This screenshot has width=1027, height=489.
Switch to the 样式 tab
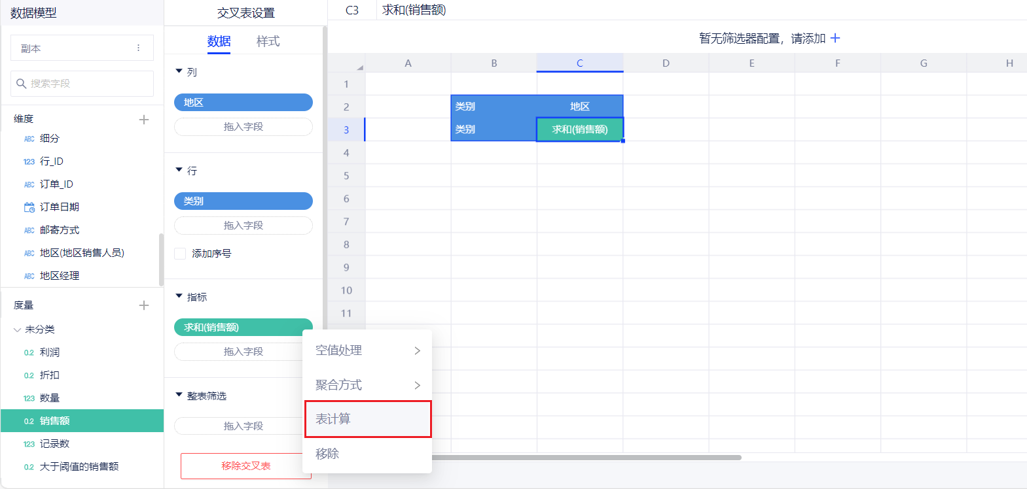[268, 41]
